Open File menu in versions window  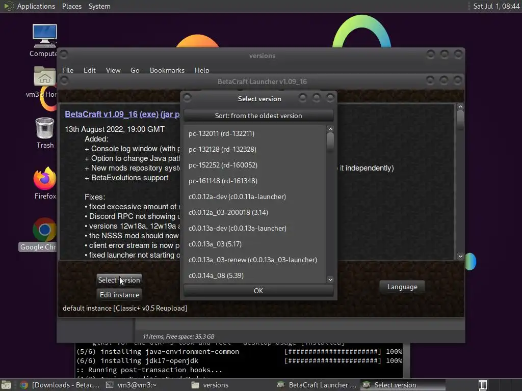coord(68,70)
